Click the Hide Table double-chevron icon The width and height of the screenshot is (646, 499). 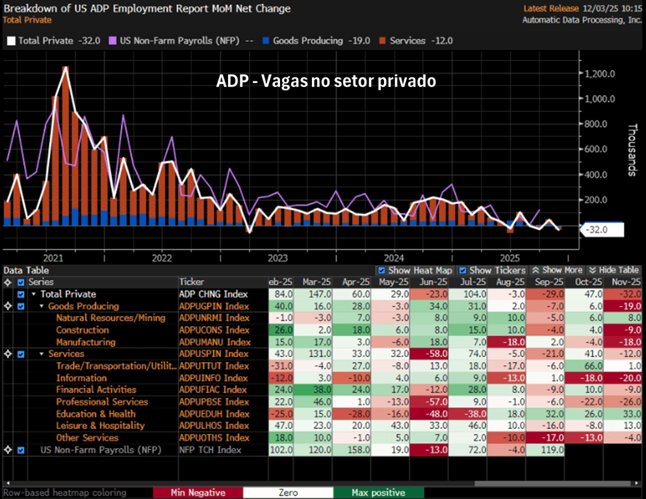(x=593, y=270)
